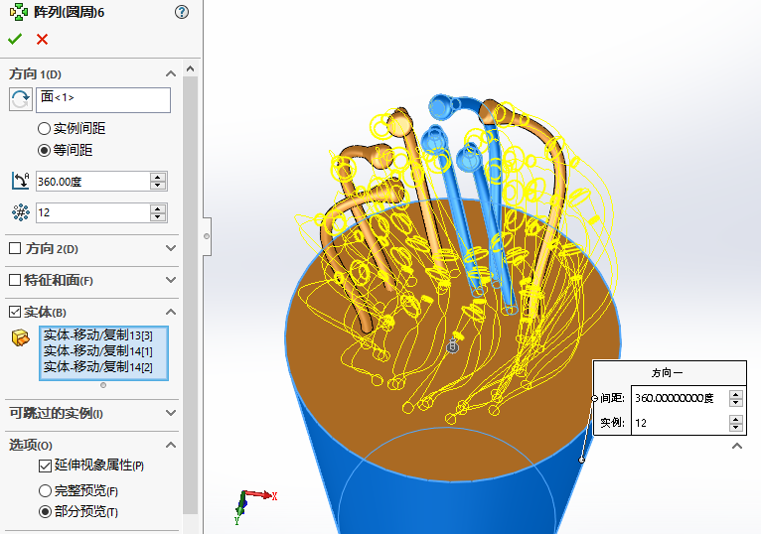The image size is (761, 534).
Task: Click the circular pattern icon in header
Action: pyautogui.click(x=17, y=12)
